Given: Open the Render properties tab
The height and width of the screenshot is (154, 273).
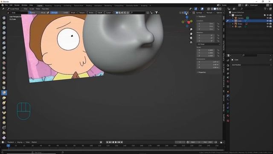Looking at the screenshot, I should pyautogui.click(x=228, y=65).
